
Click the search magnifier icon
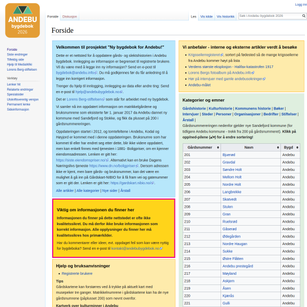(x=303, y=16)
